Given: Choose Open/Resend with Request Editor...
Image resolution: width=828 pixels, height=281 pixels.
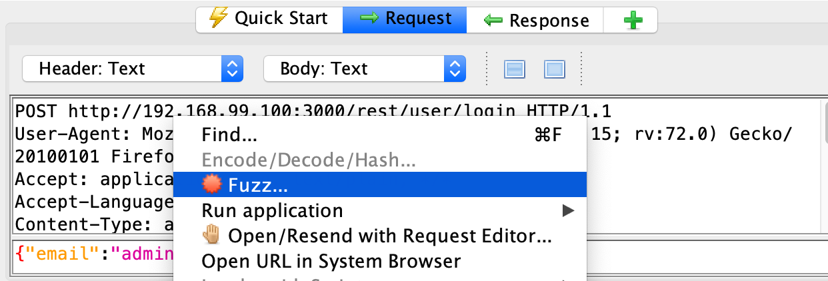Looking at the screenshot, I should point(380,236).
